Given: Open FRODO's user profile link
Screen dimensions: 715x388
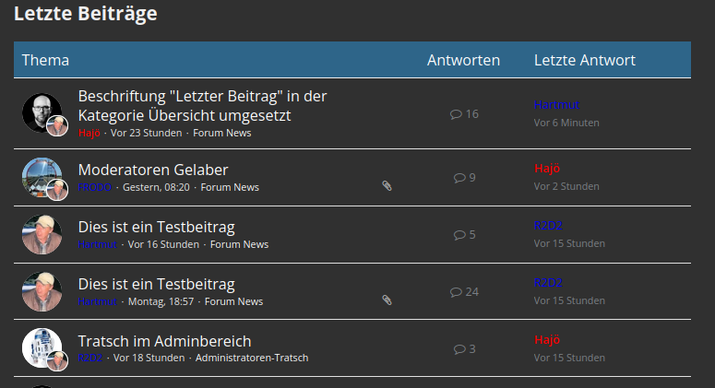Looking at the screenshot, I should point(95,187).
